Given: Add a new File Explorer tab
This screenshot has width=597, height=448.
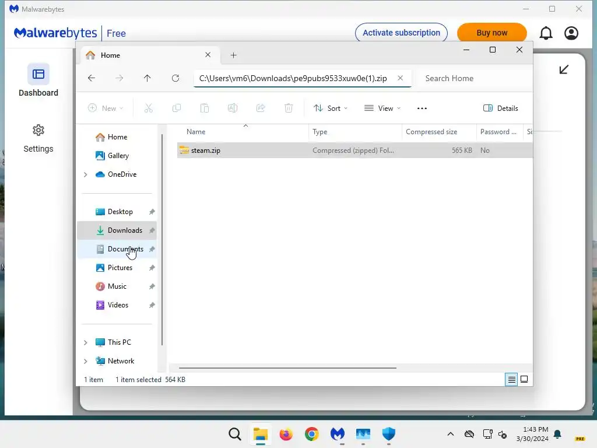Looking at the screenshot, I should 233,55.
